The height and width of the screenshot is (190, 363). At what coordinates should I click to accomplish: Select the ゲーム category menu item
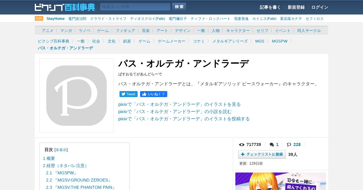[x=103, y=30]
